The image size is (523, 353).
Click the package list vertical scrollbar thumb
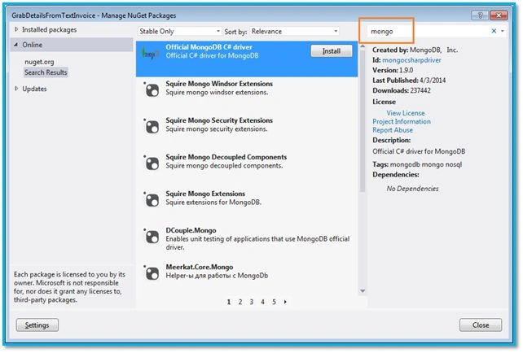pyautogui.click(x=363, y=121)
